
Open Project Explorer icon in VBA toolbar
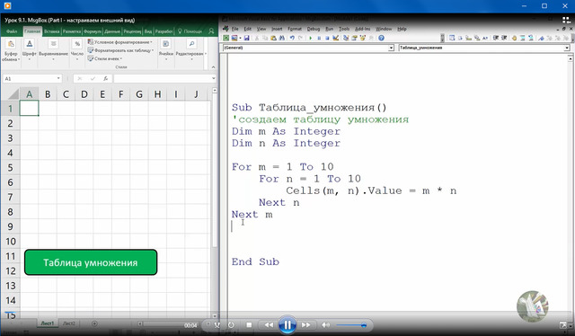[x=346, y=38]
